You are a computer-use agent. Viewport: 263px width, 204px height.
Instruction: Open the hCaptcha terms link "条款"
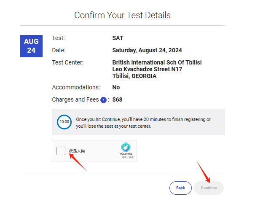click(x=131, y=157)
